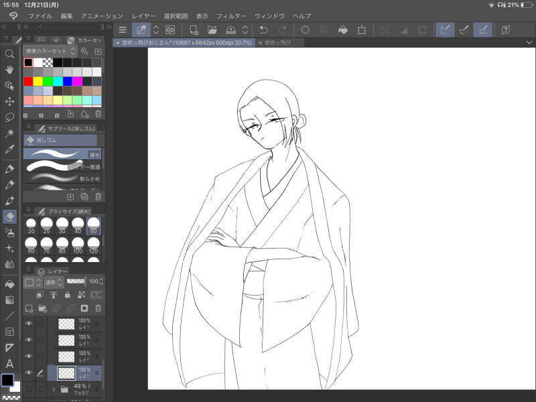The image size is (536, 402).
Task: Click Undo arrow in command bar
Action: [x=263, y=30]
